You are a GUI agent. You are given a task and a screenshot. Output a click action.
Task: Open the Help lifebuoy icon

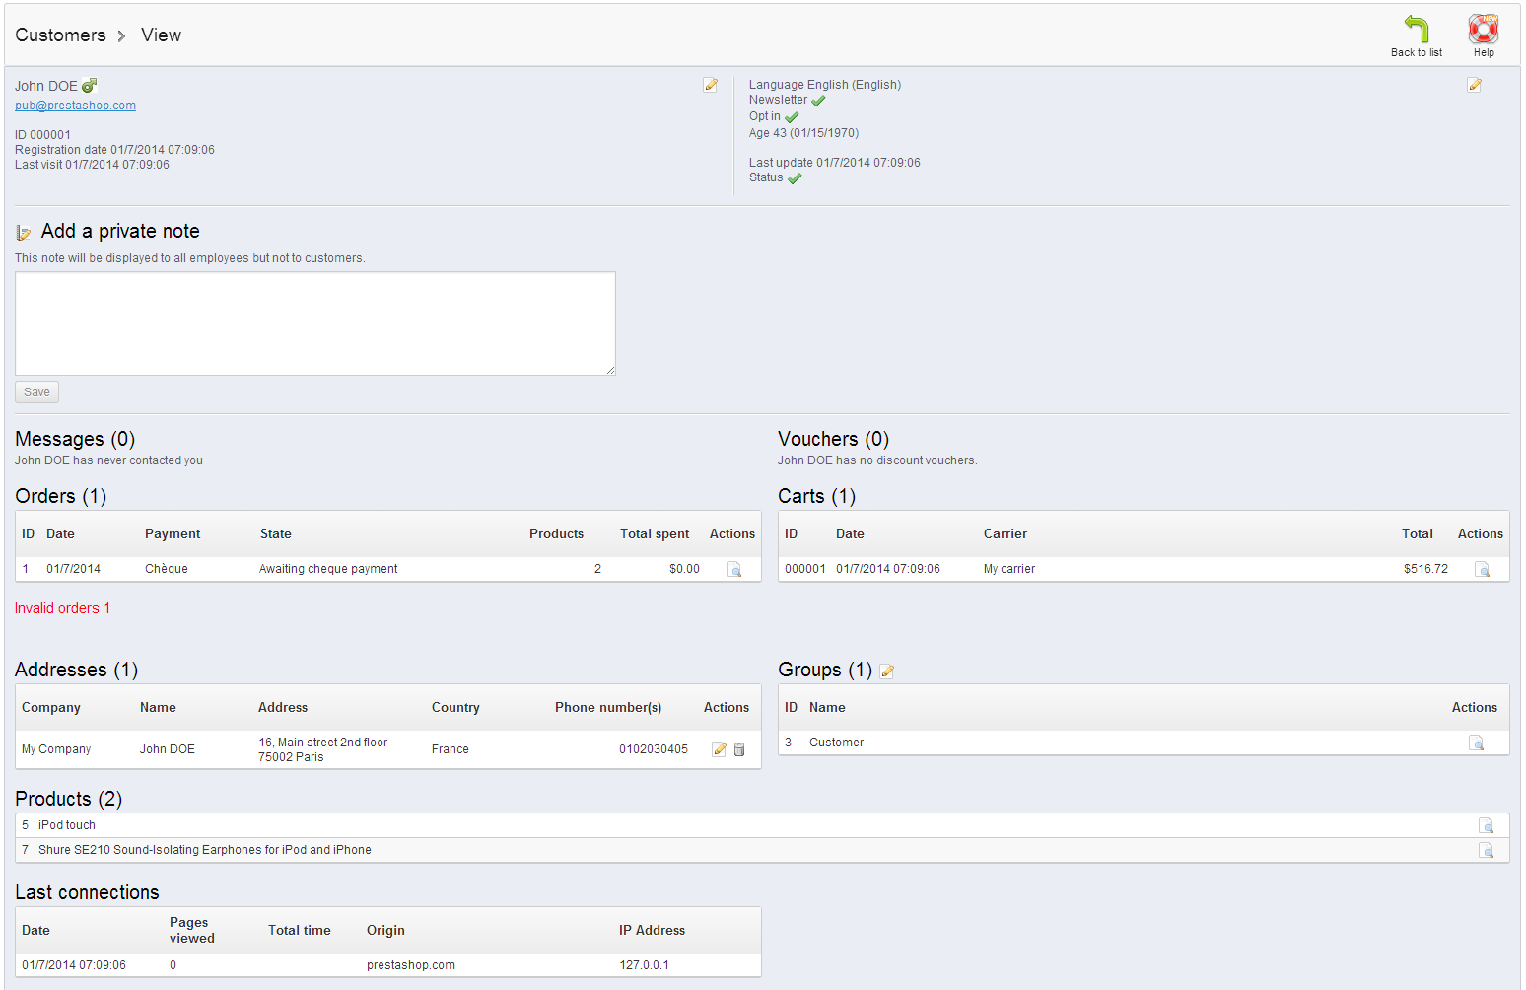coord(1483,30)
